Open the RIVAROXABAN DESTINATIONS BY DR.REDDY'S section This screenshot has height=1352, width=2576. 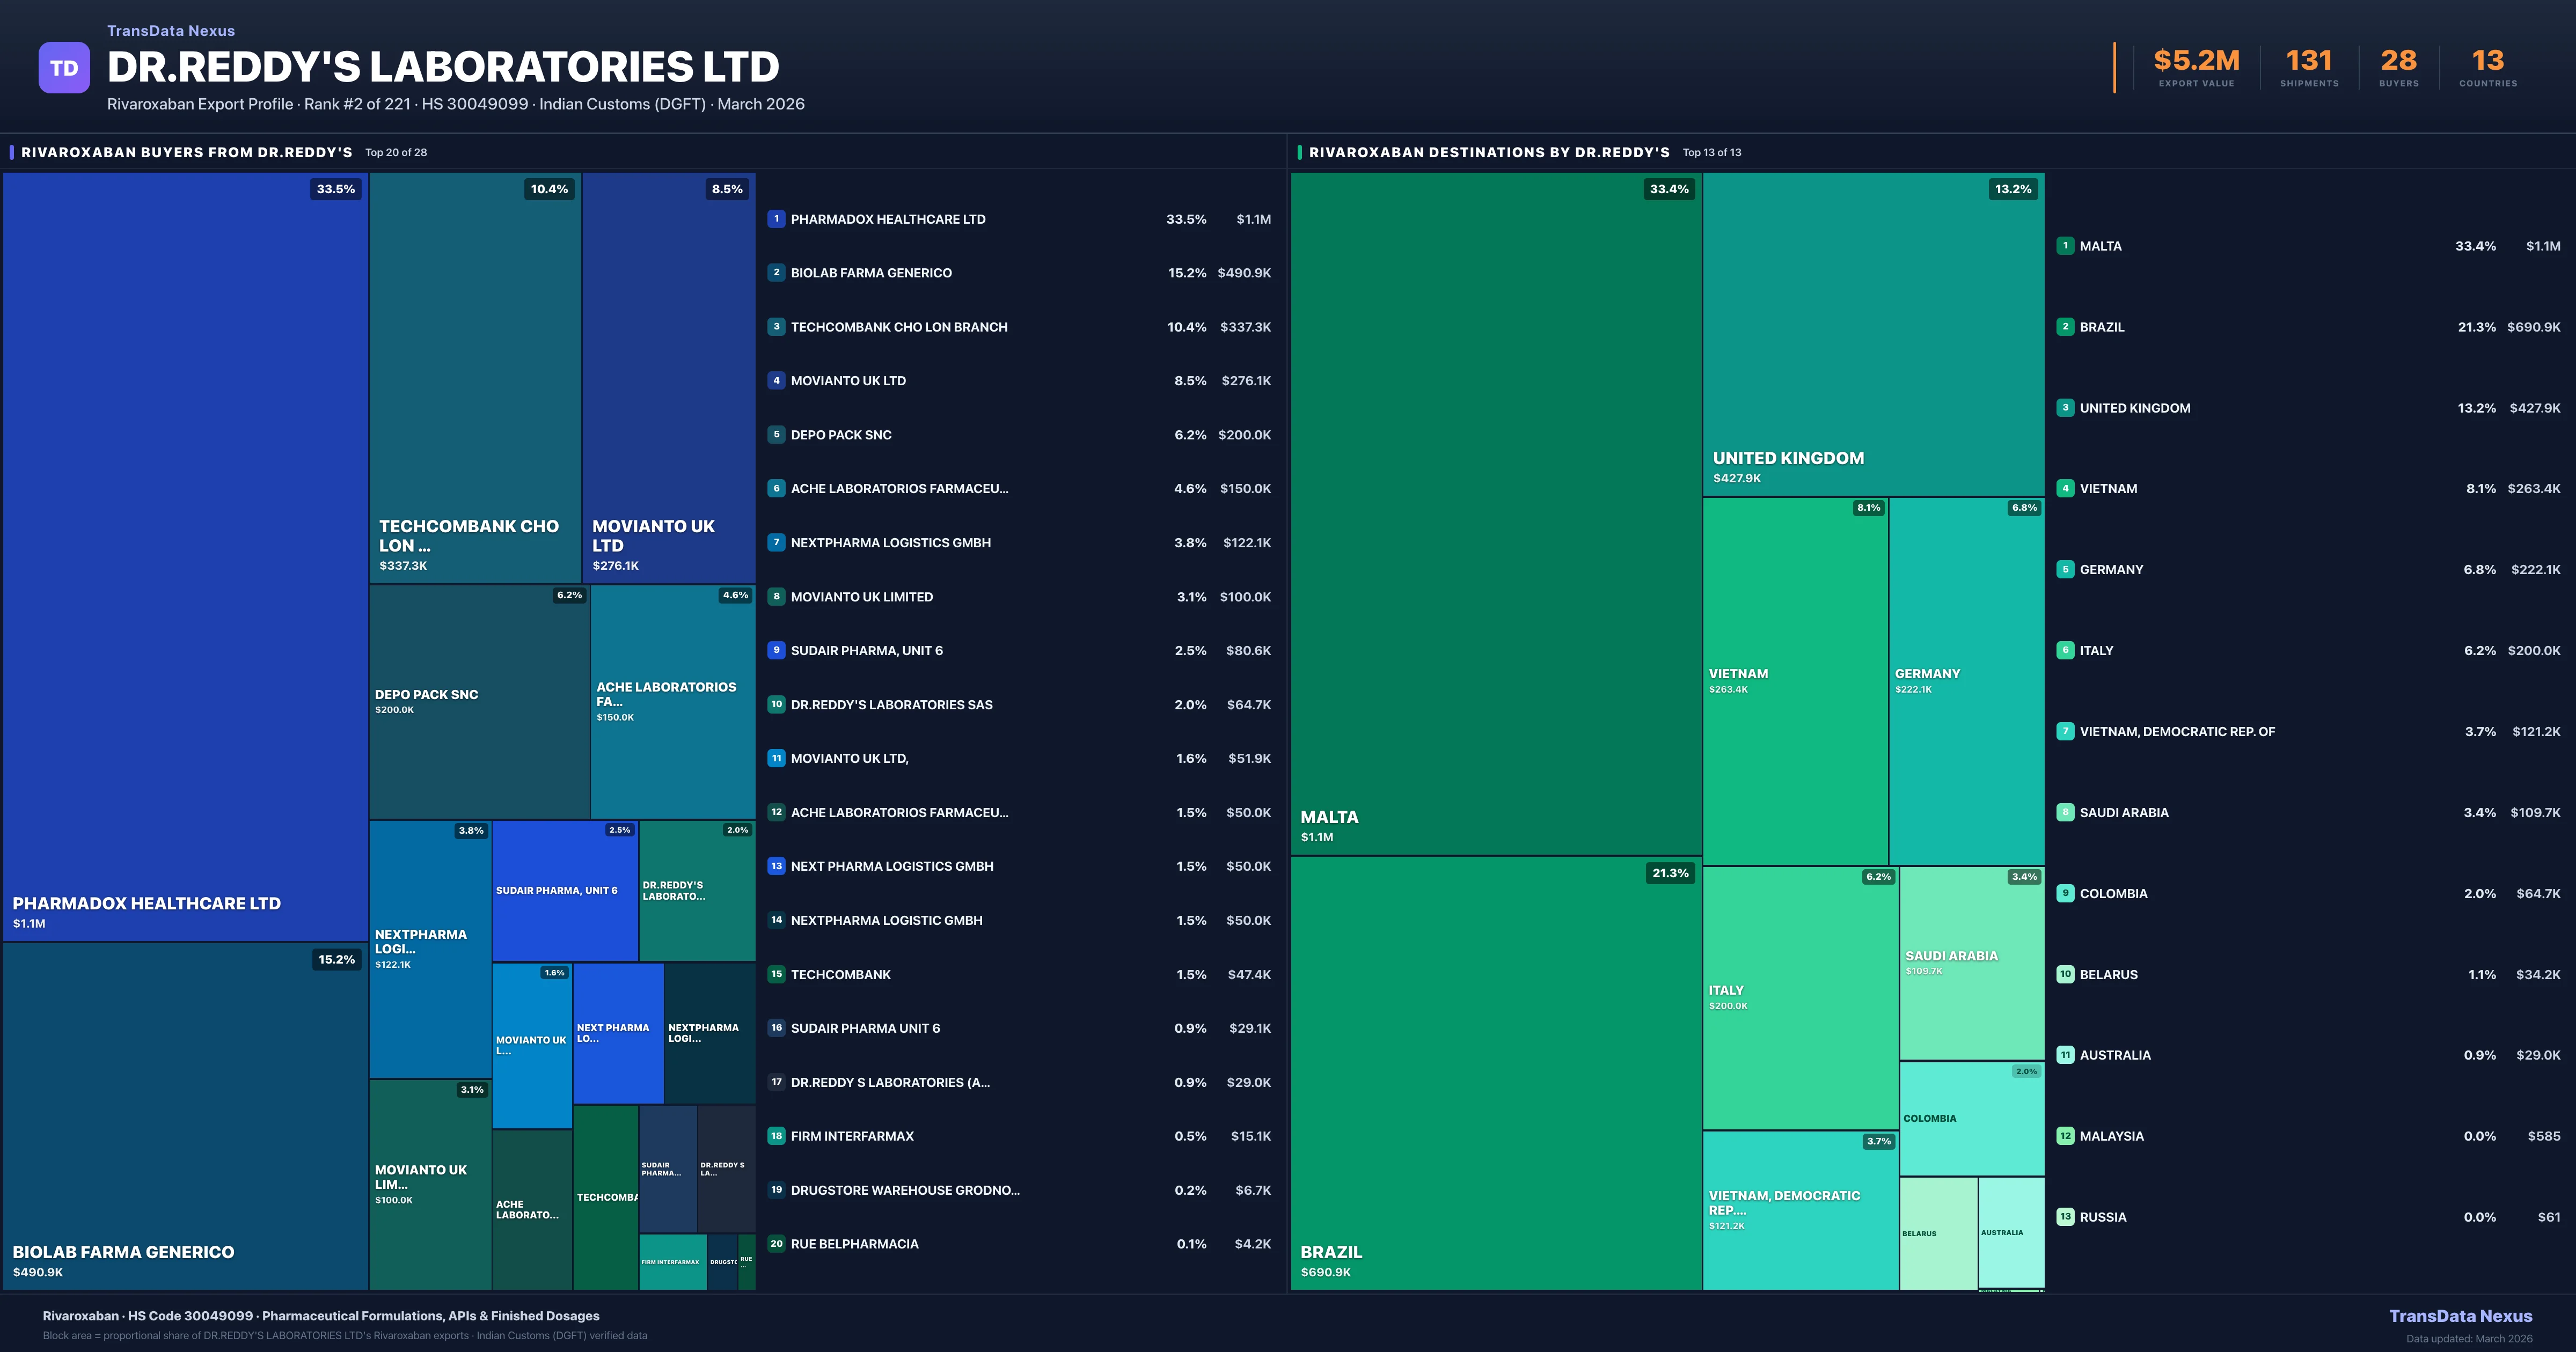(x=1489, y=152)
